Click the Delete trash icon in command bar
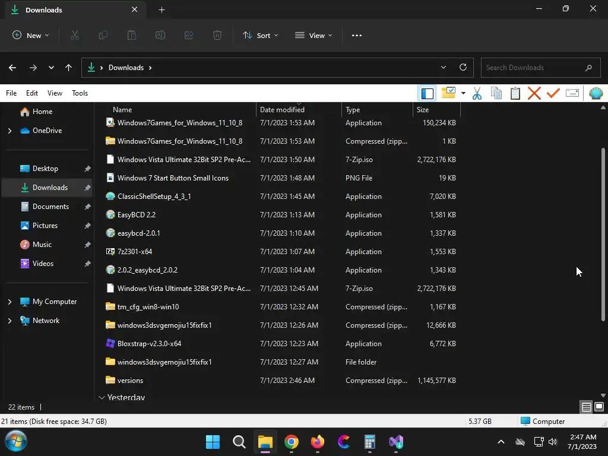 [217, 35]
